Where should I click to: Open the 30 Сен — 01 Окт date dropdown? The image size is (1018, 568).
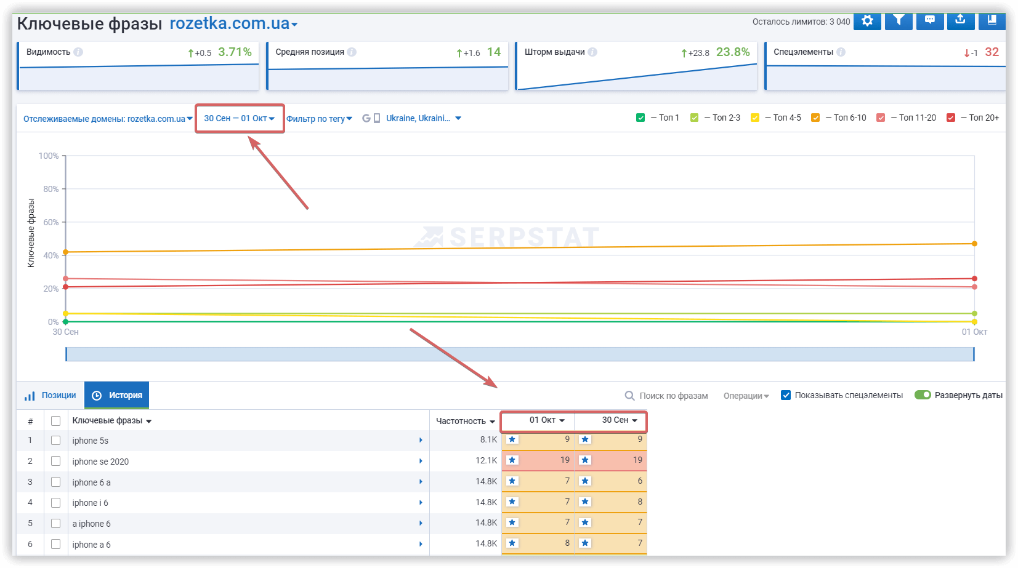coord(240,118)
